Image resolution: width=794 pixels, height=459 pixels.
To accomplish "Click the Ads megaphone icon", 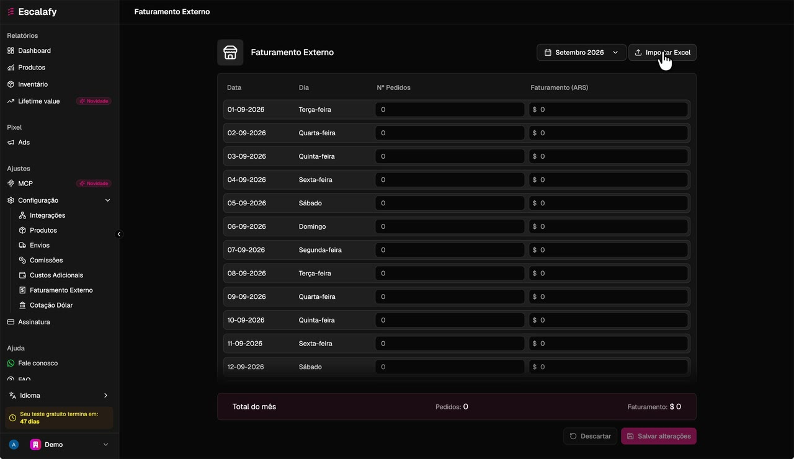I will click(x=11, y=143).
